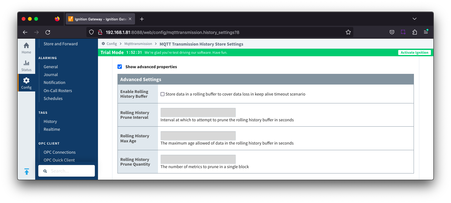Enable the Rolling History Buffer checkbox
This screenshot has height=203, width=451.
pyautogui.click(x=162, y=94)
